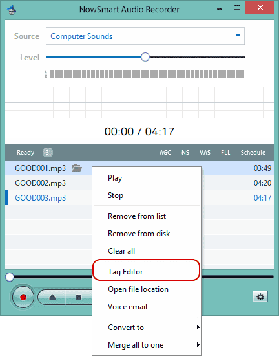Select Remove from disk
Viewport: 279px width, 356px height.
point(147,234)
